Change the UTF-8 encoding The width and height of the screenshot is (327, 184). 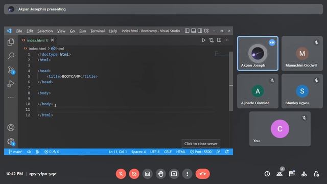coord(155,152)
